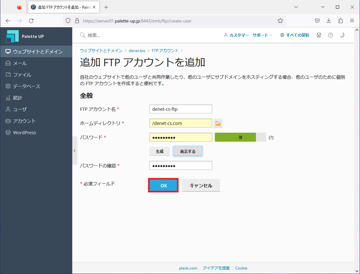Open plesk.com footer link
360x274 pixels.
pyautogui.click(x=188, y=268)
